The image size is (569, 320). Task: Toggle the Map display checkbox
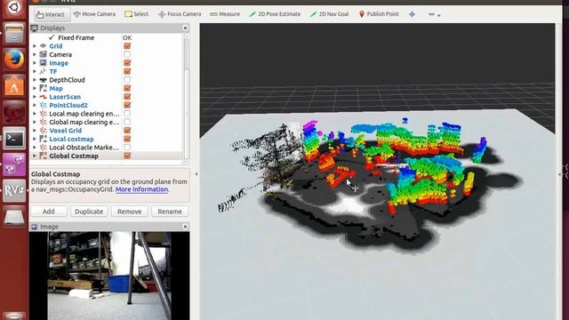127,88
